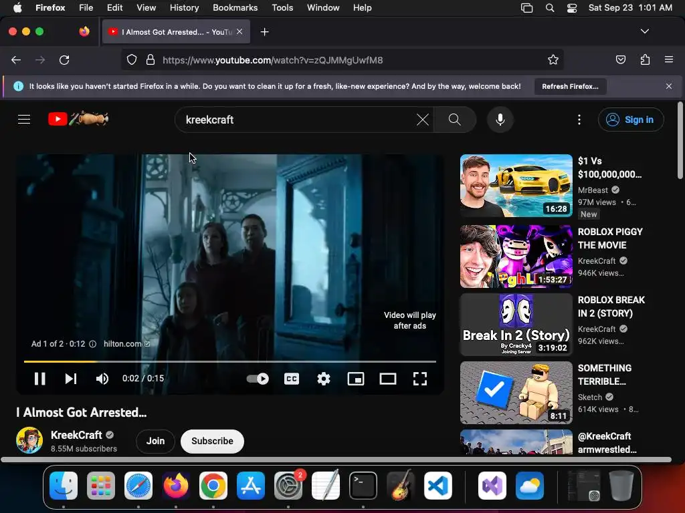Open the File menu
The height and width of the screenshot is (513, 685).
pos(86,8)
